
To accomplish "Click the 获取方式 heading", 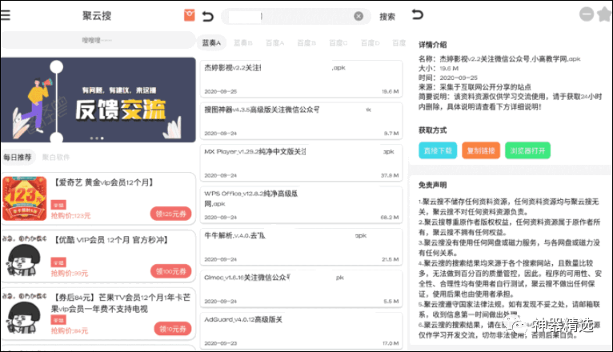I will click(x=432, y=130).
